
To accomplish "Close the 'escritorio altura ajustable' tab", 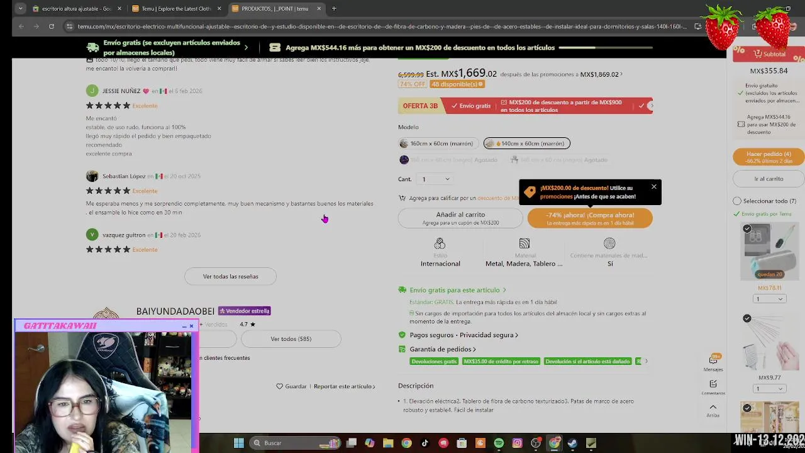I will pos(119,9).
